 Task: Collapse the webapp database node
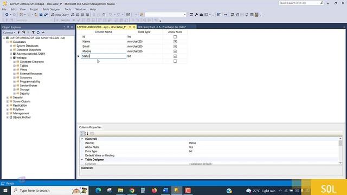tap(11, 58)
